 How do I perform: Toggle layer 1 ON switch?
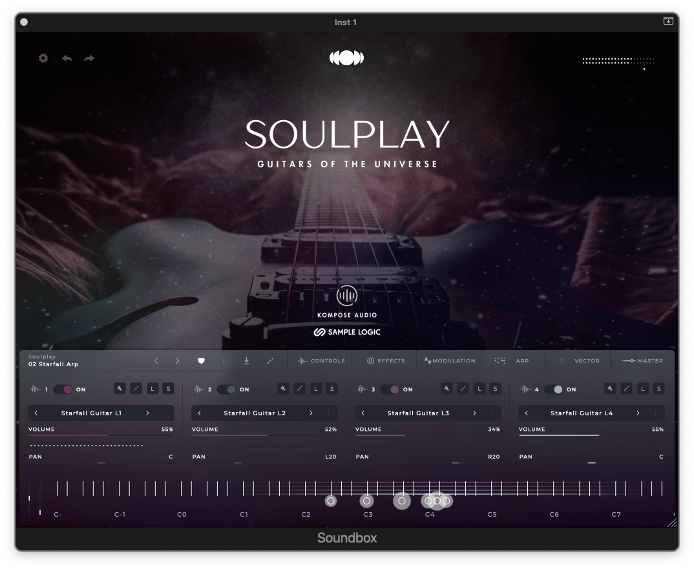(63, 389)
